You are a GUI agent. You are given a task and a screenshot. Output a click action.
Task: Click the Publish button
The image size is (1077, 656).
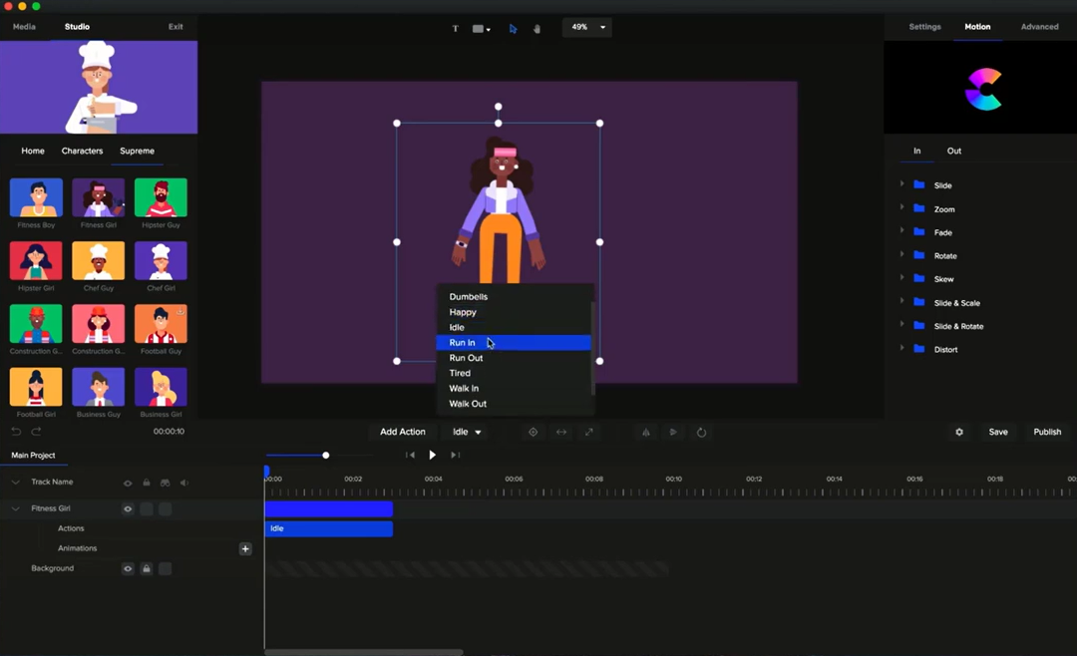pos(1047,432)
